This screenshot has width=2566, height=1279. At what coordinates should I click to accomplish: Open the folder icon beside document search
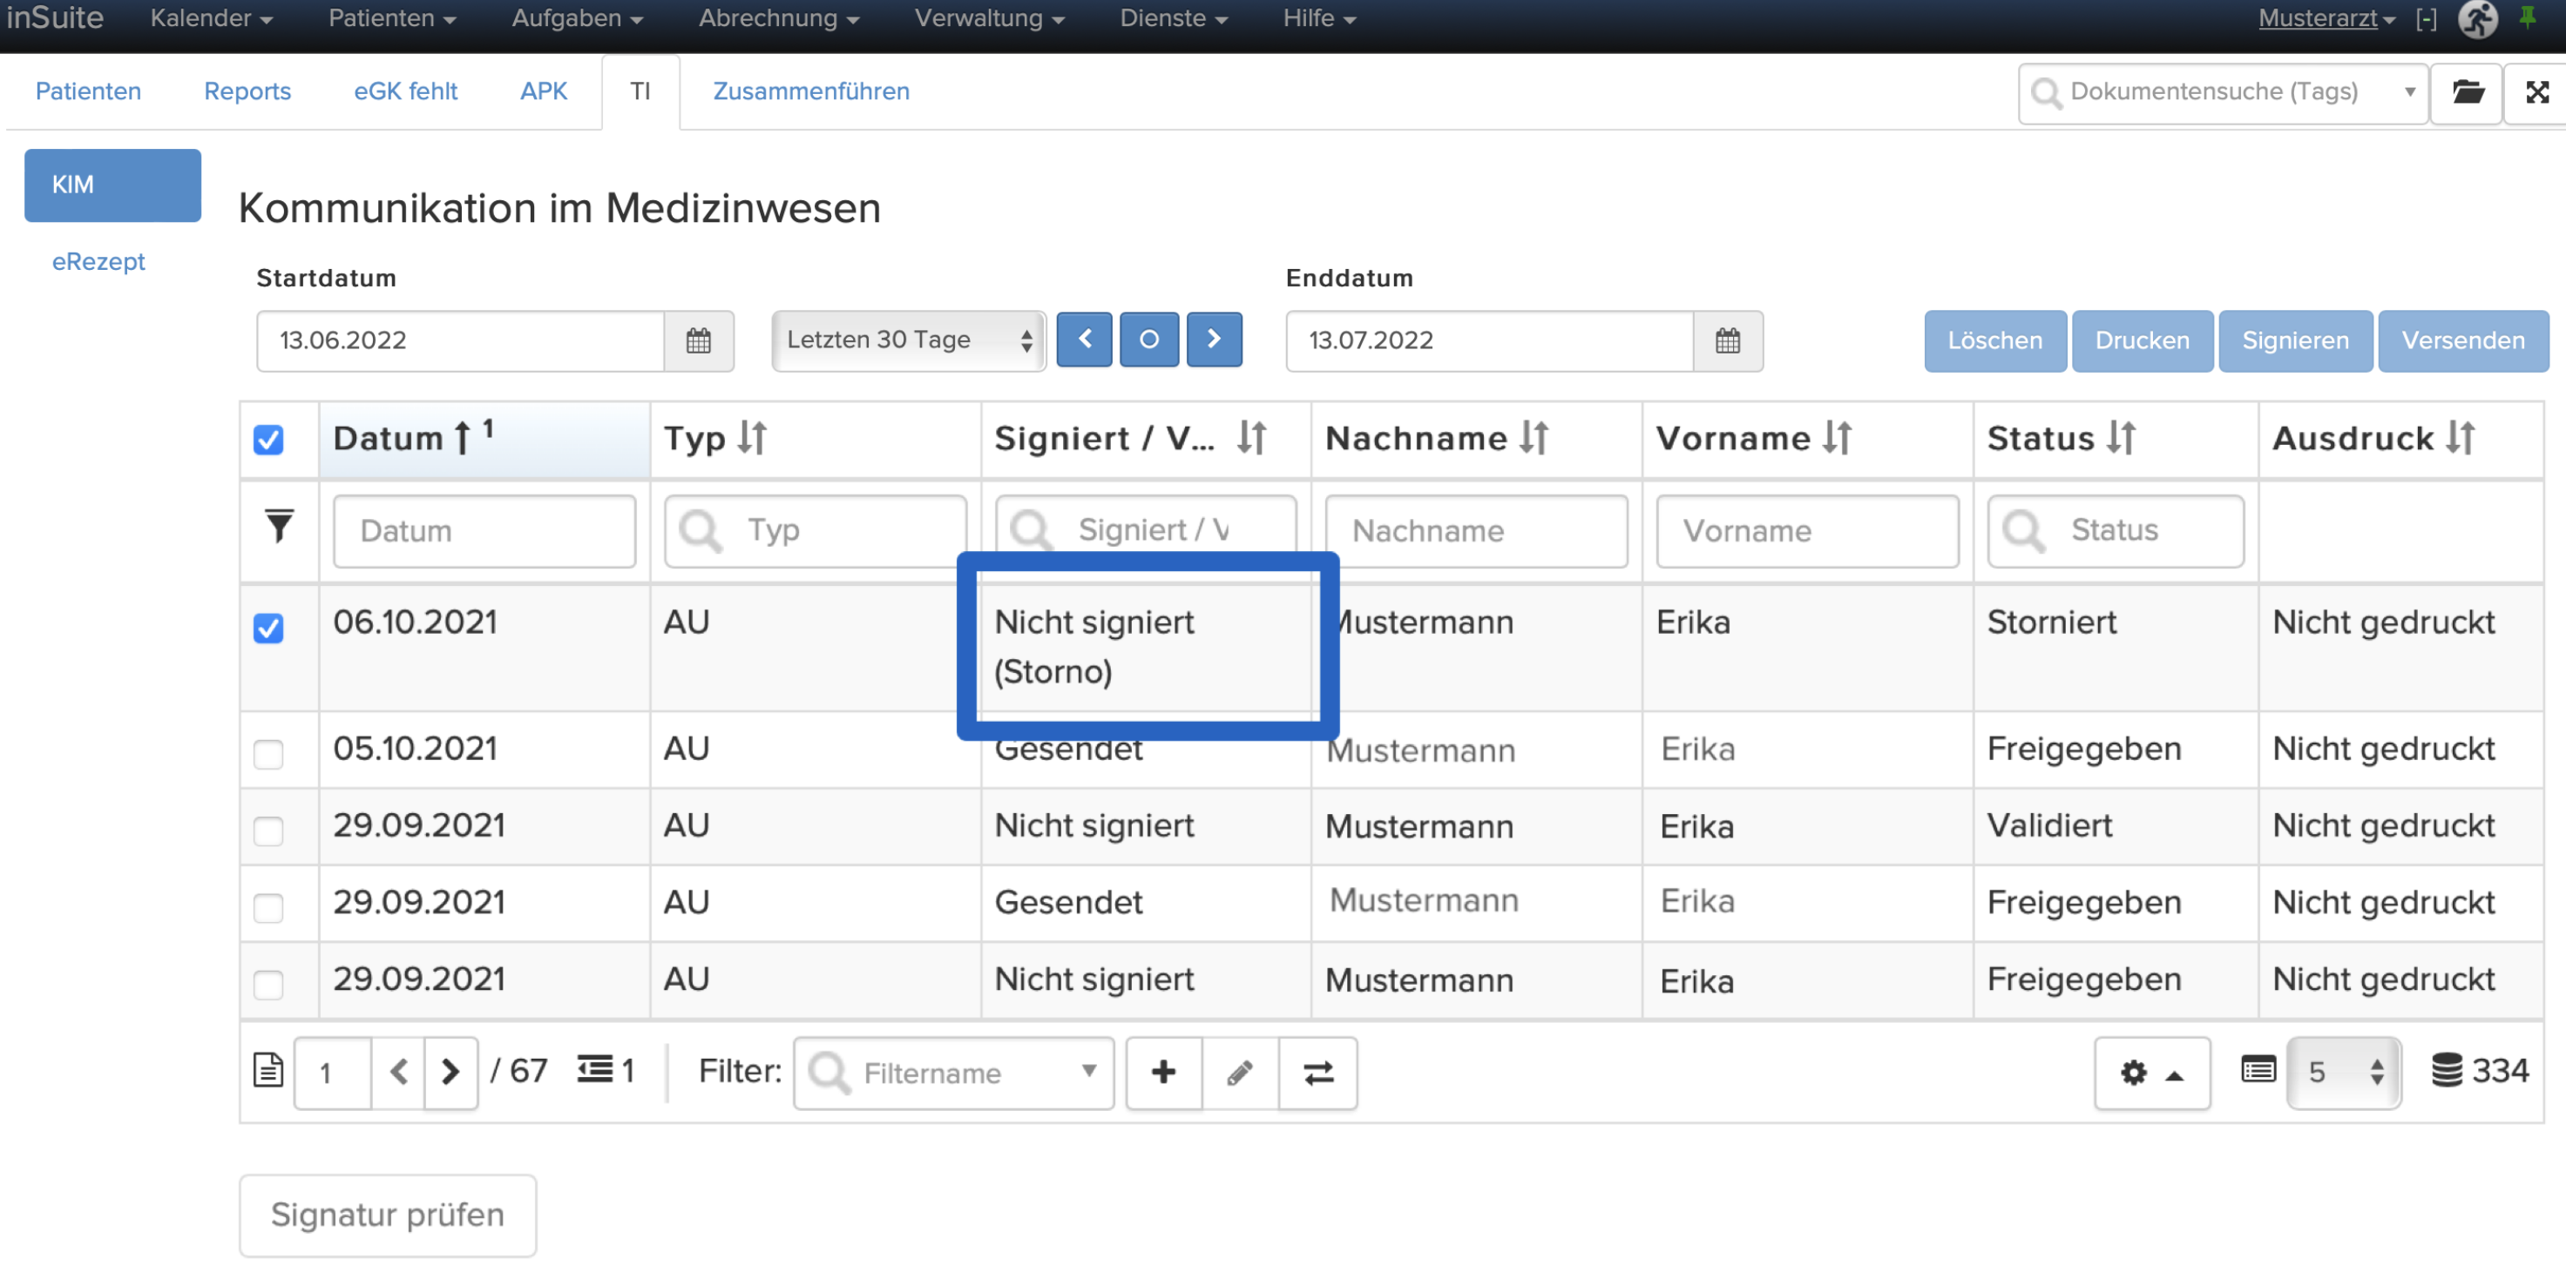[2467, 92]
